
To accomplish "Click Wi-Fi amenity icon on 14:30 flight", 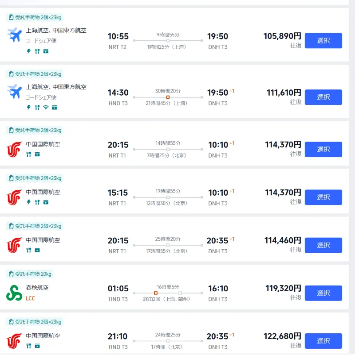I will 45,108.
